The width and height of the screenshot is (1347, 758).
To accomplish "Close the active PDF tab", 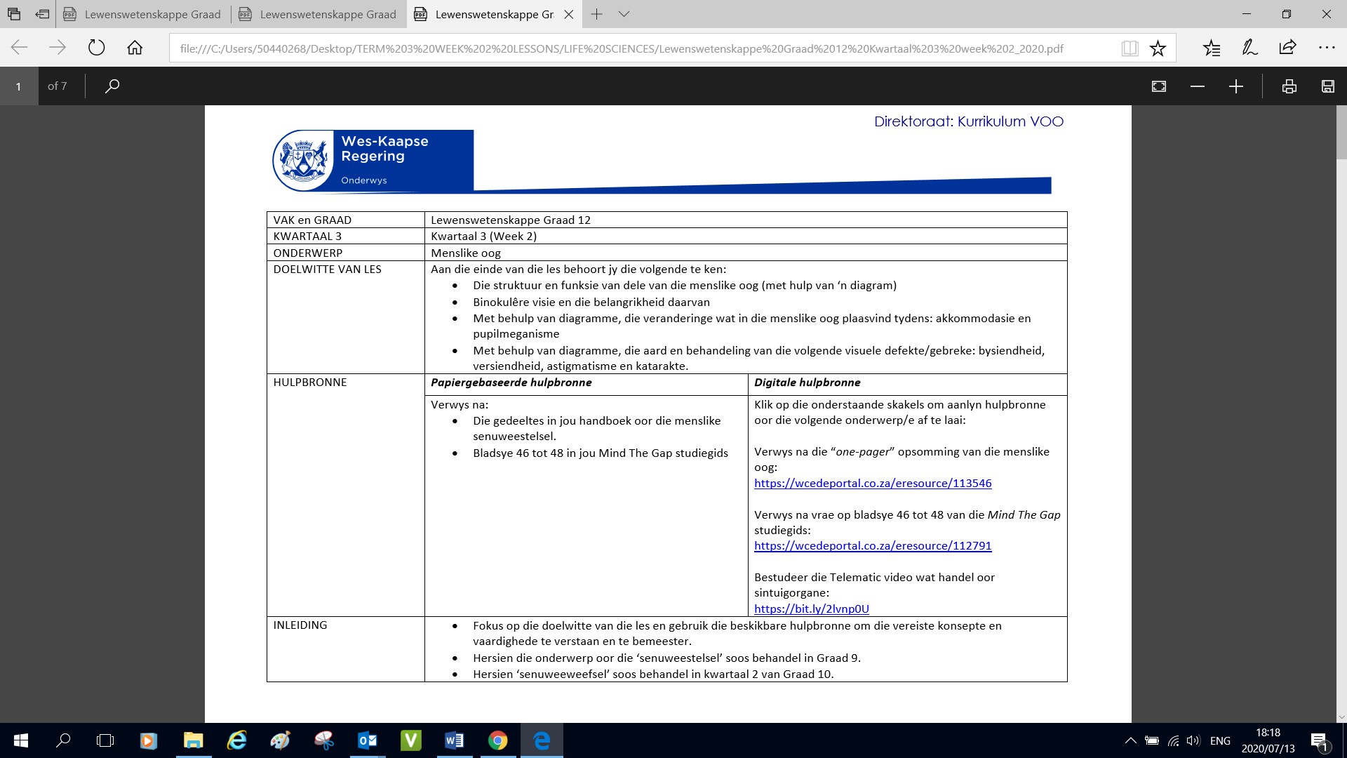I will [569, 14].
